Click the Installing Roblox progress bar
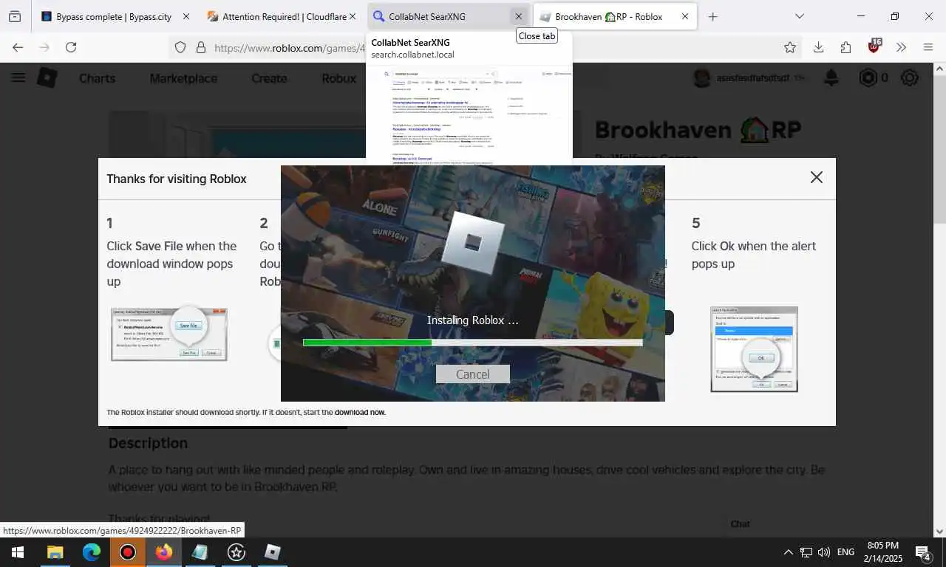946x567 pixels. tap(472, 343)
